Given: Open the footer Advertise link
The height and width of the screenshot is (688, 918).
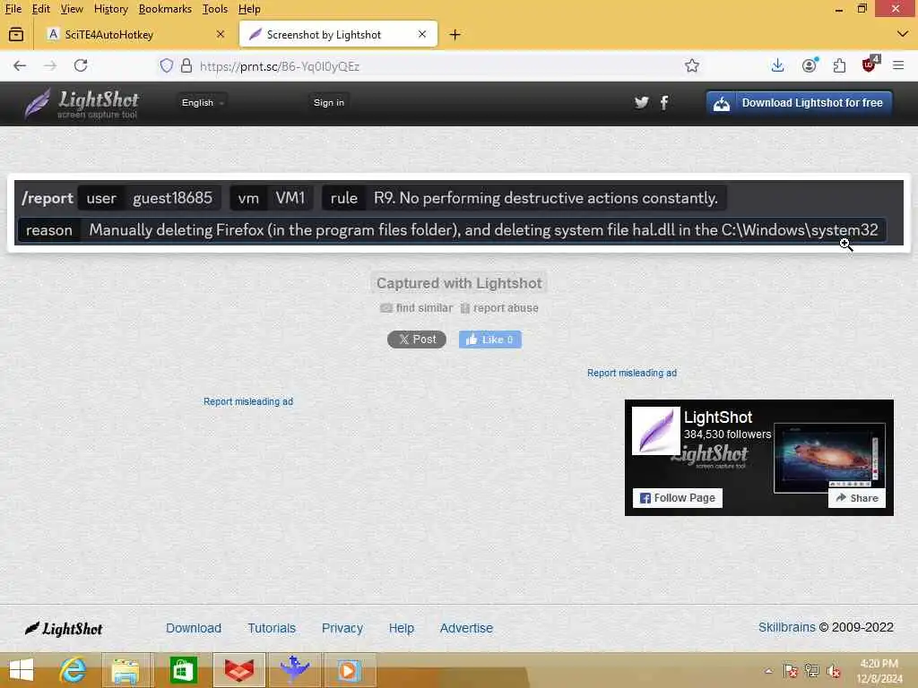Looking at the screenshot, I should pos(466,628).
